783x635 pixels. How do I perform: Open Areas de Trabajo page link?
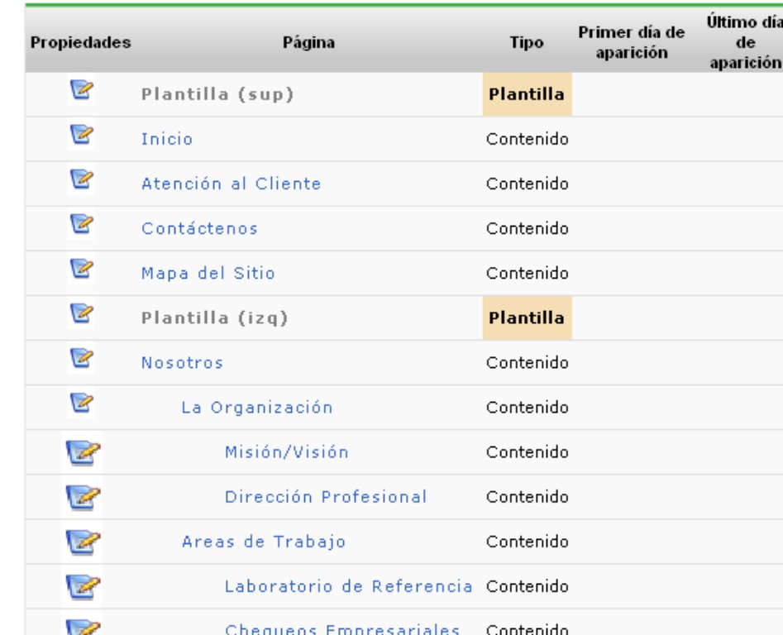[x=264, y=542]
